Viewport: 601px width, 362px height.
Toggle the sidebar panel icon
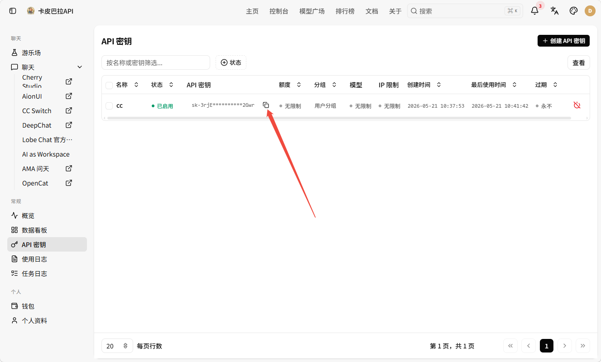click(13, 11)
